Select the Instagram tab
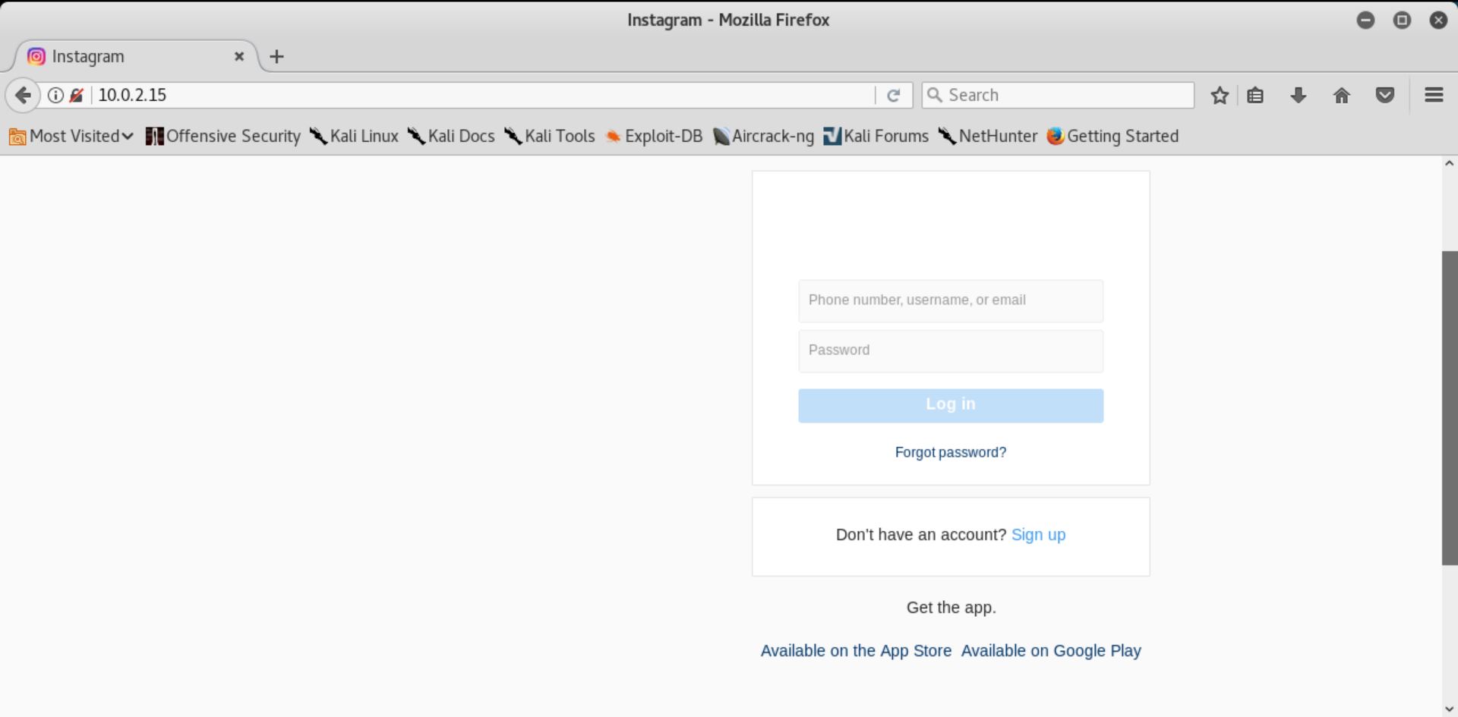The image size is (1458, 717). pos(137,56)
